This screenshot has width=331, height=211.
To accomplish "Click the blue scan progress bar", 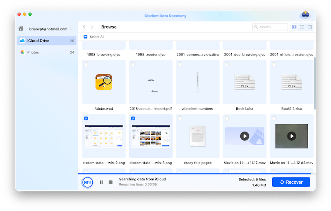I will [194, 174].
